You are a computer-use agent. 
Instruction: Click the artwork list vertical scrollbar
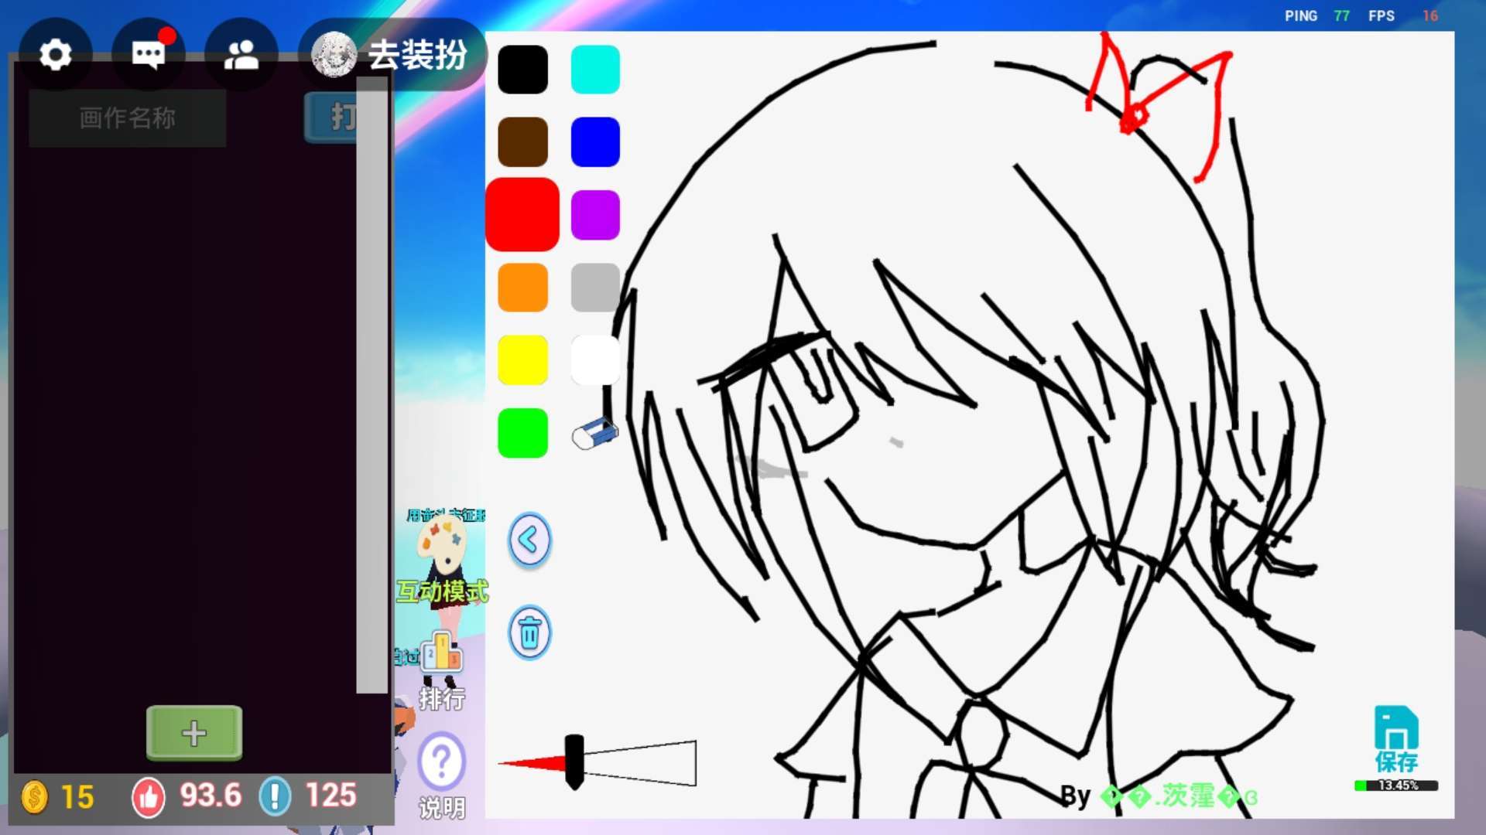click(x=371, y=387)
